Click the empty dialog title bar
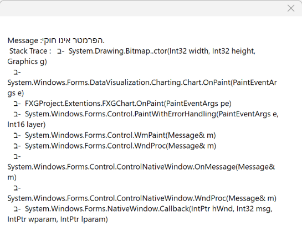 click(142, 8)
